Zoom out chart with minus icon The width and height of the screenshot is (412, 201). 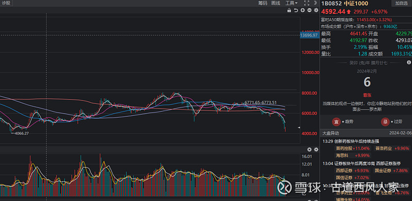[x=310, y=10]
